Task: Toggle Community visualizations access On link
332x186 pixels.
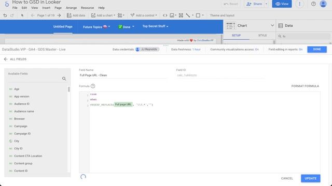Action: 257,50
